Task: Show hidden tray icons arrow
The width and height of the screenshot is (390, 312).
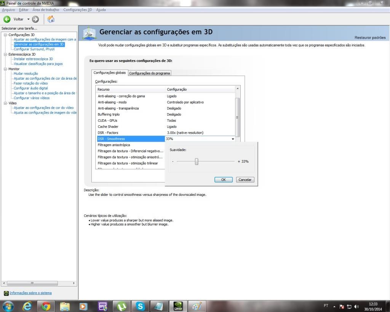Action: point(334,307)
